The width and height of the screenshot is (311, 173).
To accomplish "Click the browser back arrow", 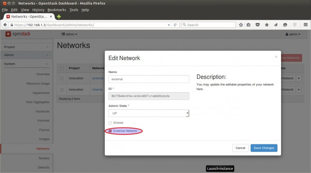I will pos(5,25).
